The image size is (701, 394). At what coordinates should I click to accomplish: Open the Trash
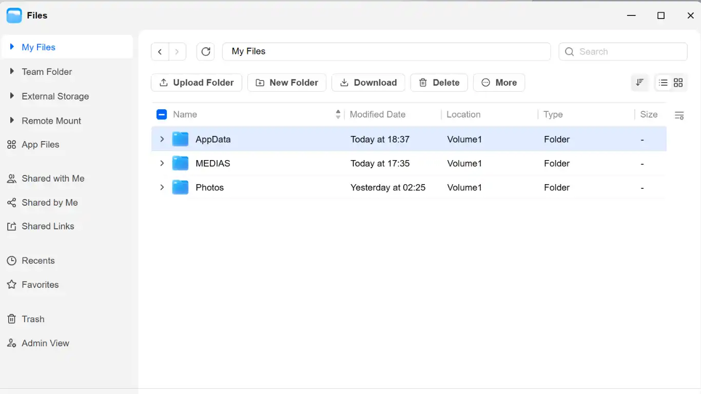click(26, 319)
